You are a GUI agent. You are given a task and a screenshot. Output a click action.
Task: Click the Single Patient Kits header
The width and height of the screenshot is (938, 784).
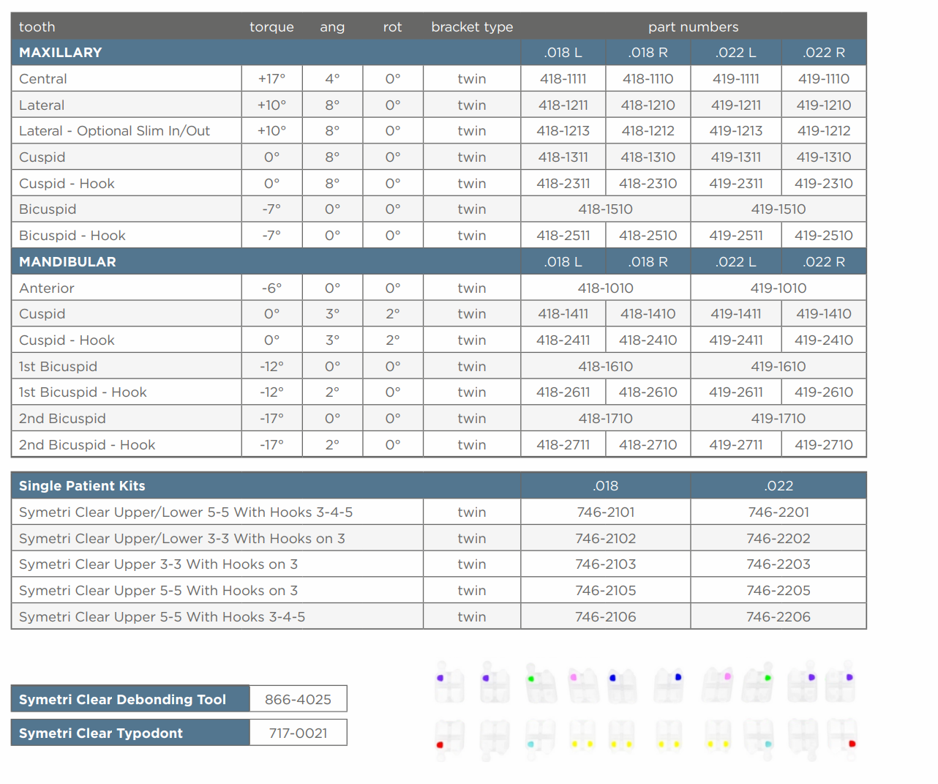click(82, 486)
